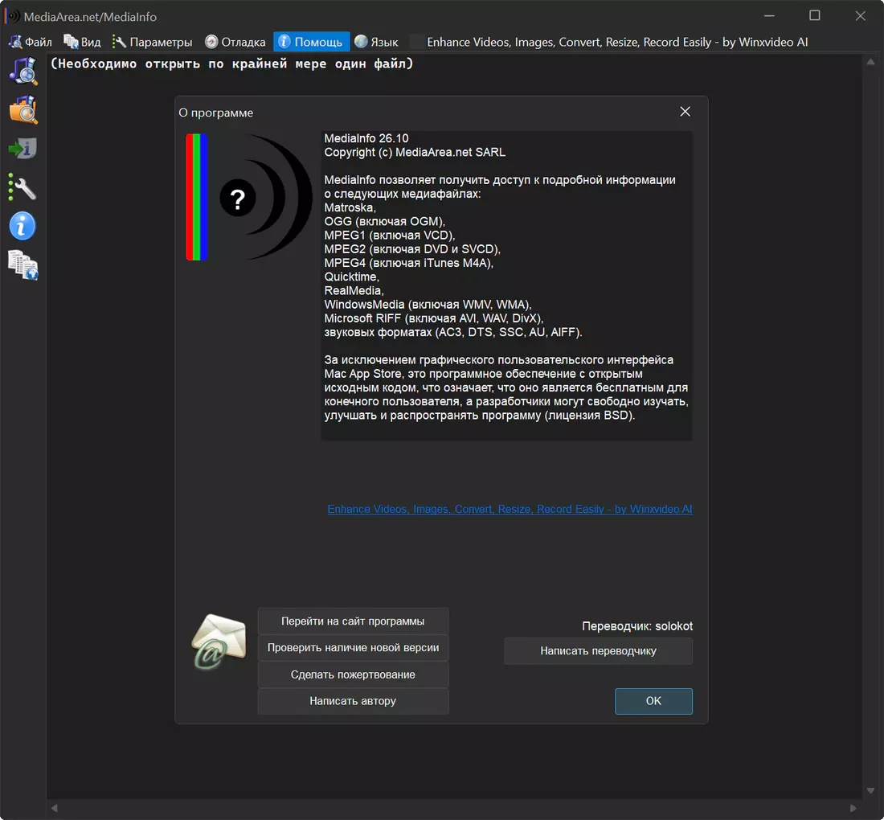Follow the blue Winxvideo AI hyperlink
884x820 pixels.
(510, 509)
